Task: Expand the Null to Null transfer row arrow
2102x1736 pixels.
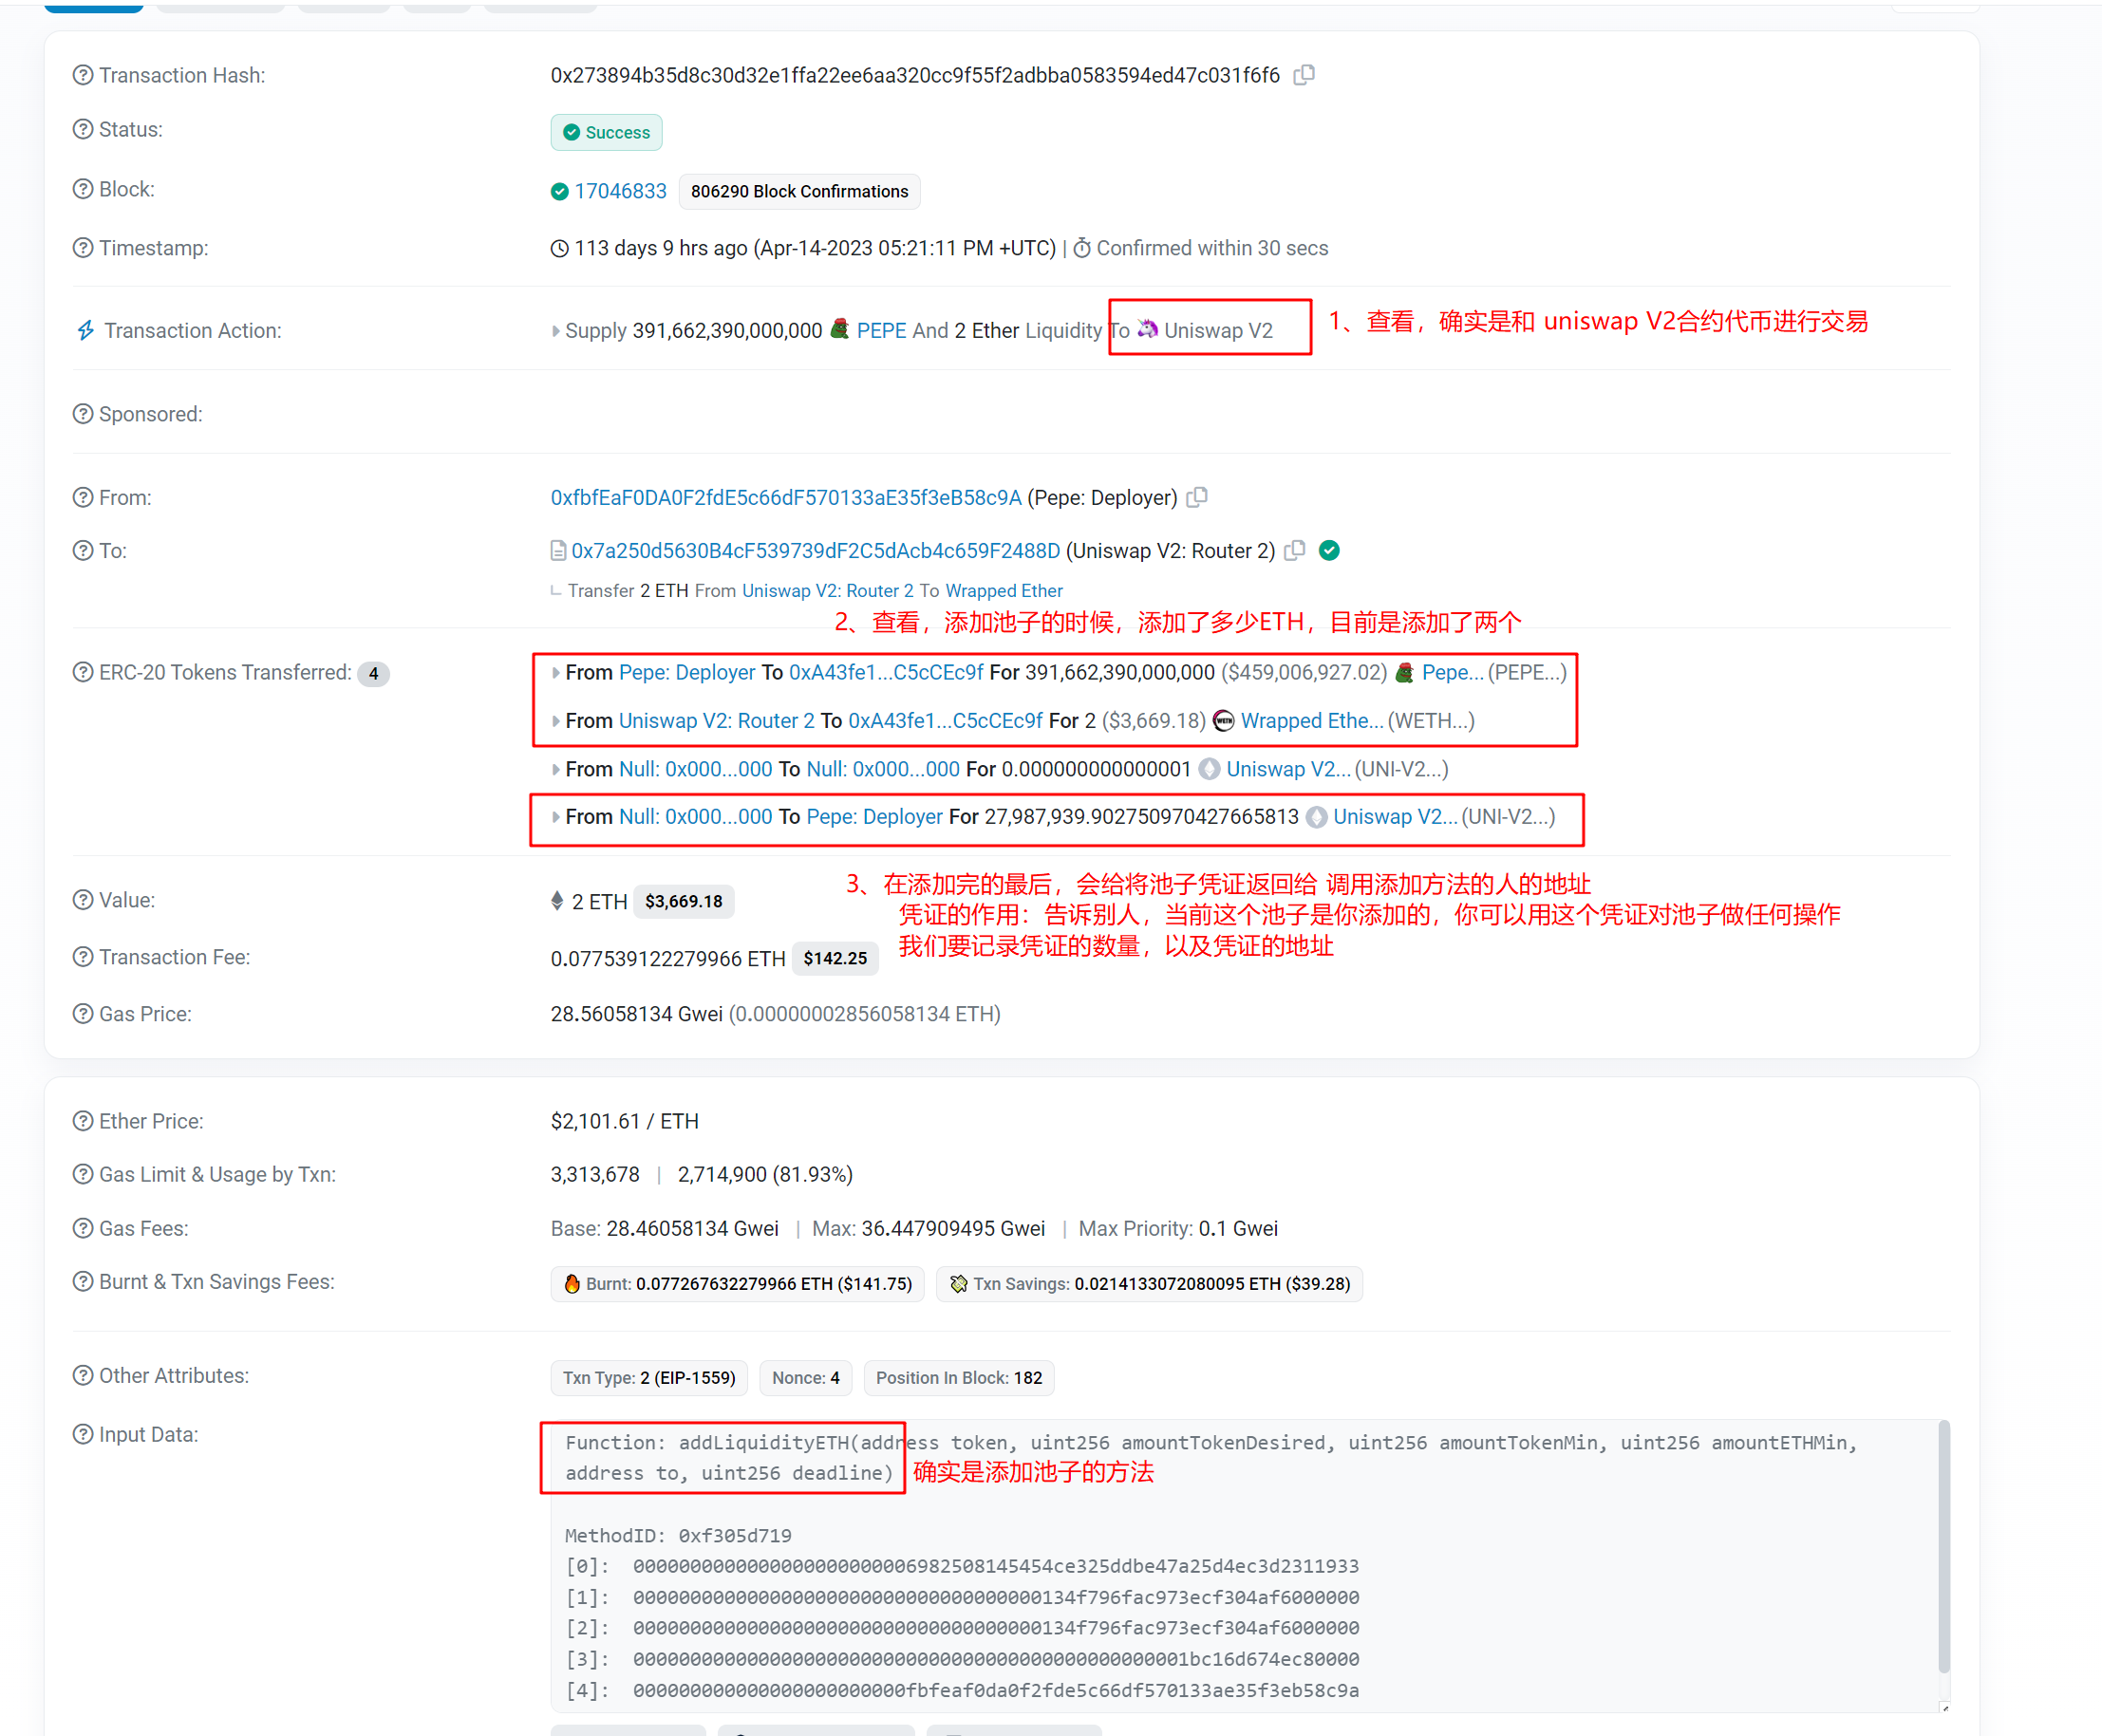Action: click(x=556, y=769)
